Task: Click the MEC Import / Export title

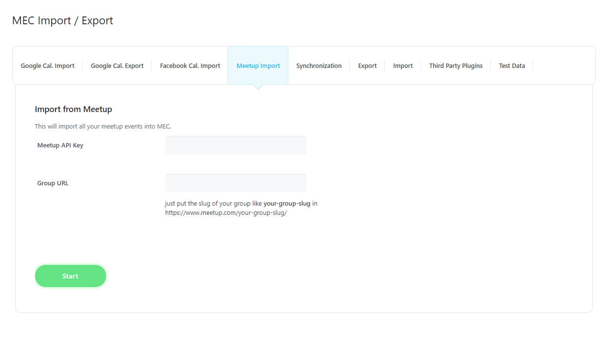Action: pos(63,21)
